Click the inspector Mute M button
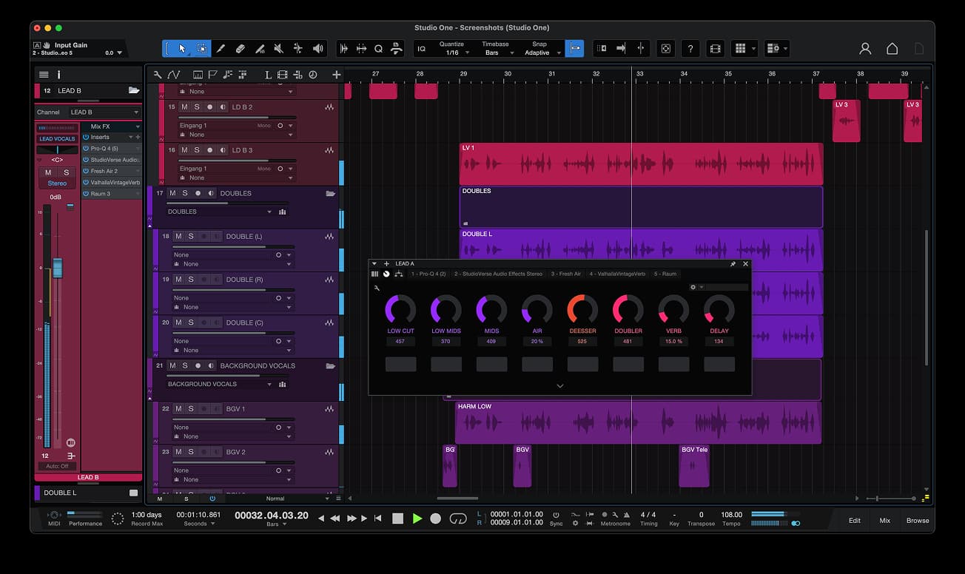This screenshot has width=965, height=574. pos(48,172)
